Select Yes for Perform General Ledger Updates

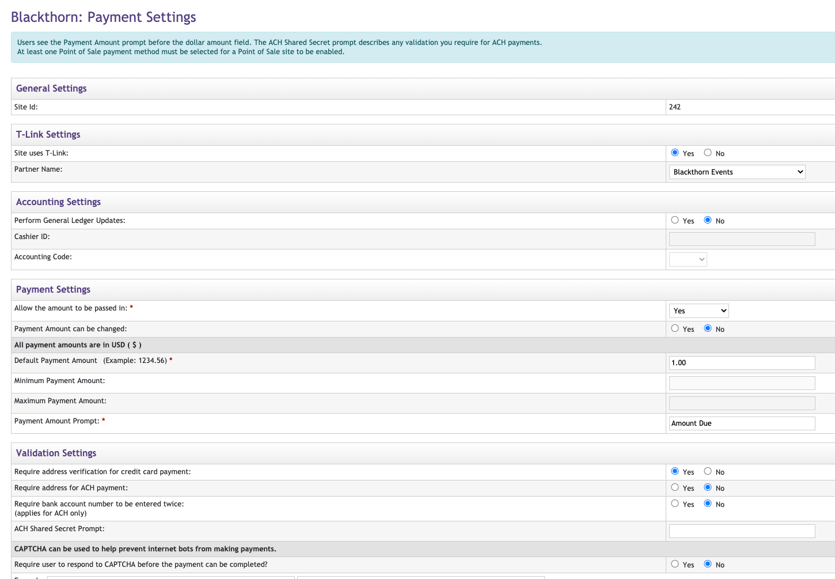(675, 220)
